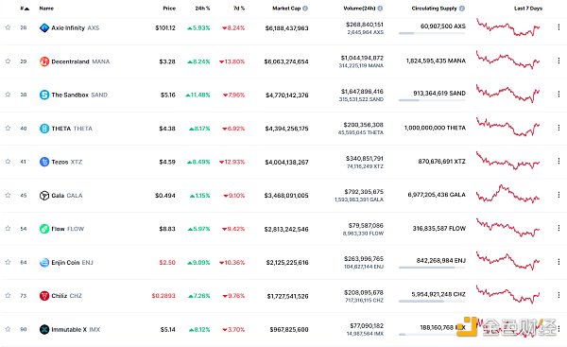567x347 pixels.
Task: Open Tezos 7-day sparkline chart
Action: click(x=508, y=162)
